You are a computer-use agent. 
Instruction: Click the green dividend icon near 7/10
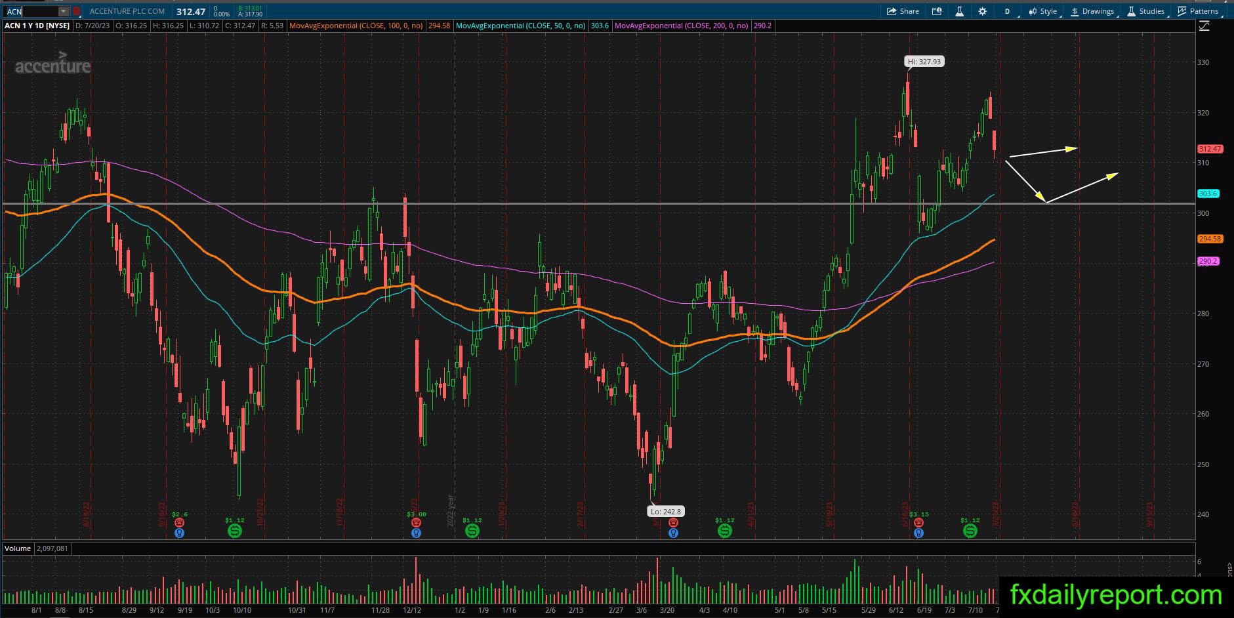[970, 531]
